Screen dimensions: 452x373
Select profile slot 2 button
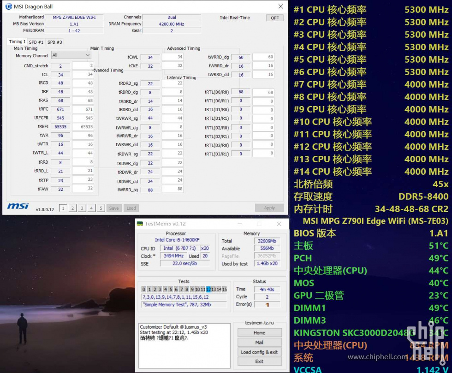point(72,208)
